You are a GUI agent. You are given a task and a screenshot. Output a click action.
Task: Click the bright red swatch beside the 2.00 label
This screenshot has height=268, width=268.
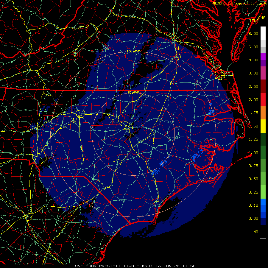point(263,99)
